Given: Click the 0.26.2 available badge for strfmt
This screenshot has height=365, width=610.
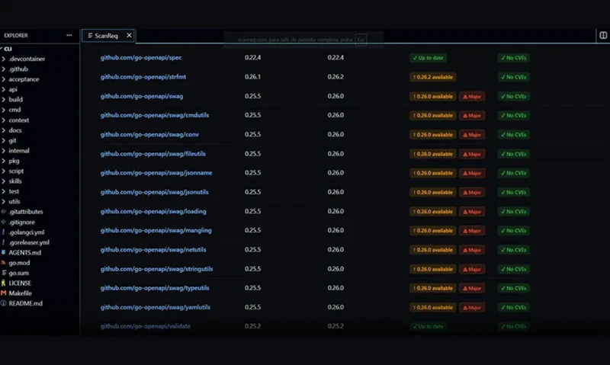Looking at the screenshot, I should 433,78.
